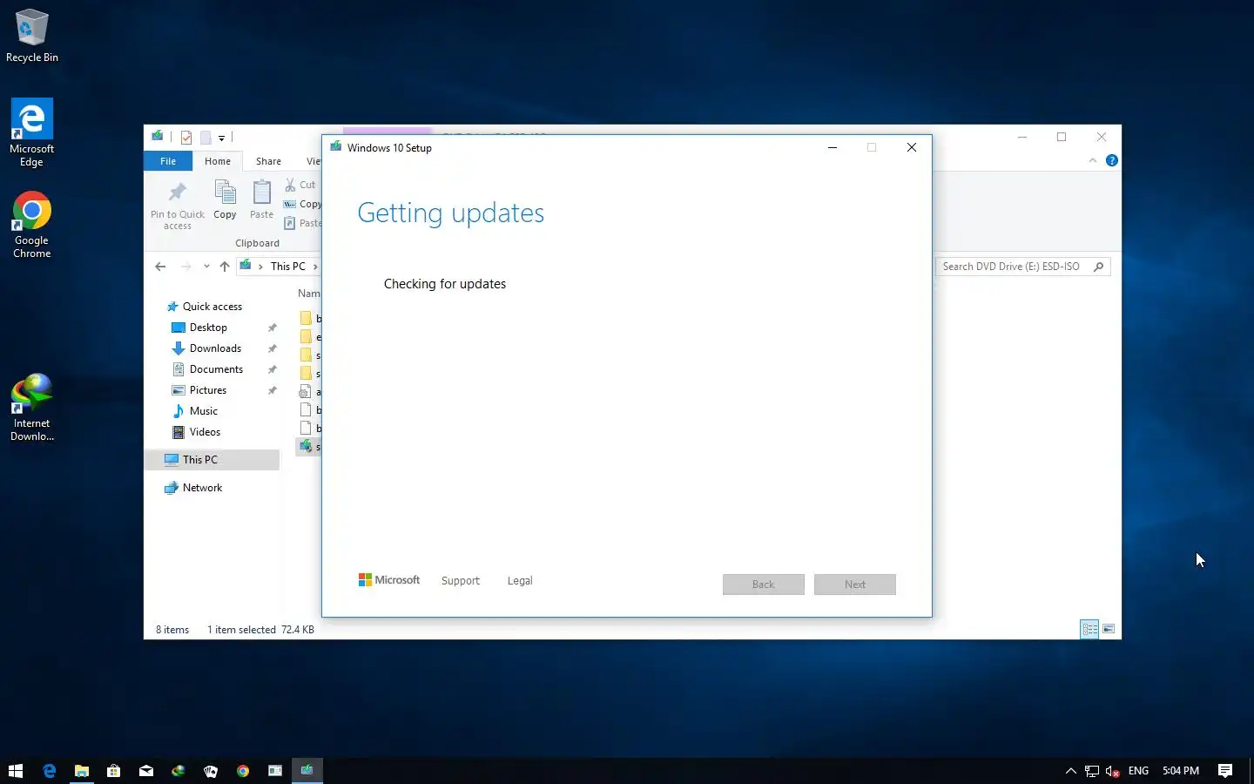
Task: Switch Explorer to Details view icon
Action: coord(1089,629)
